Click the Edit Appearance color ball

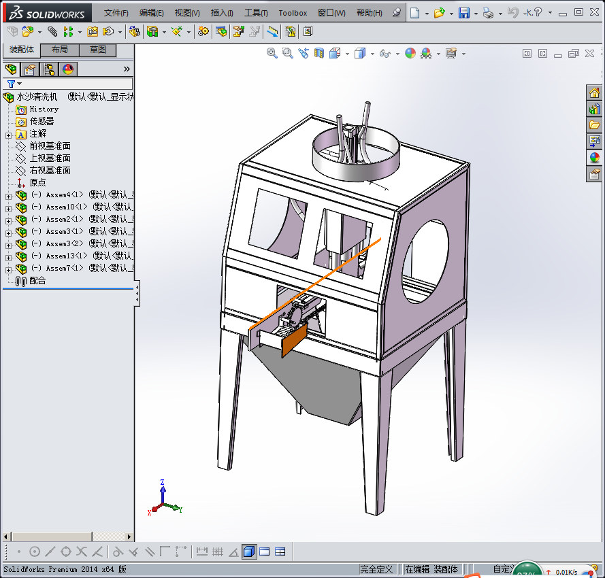click(x=410, y=53)
